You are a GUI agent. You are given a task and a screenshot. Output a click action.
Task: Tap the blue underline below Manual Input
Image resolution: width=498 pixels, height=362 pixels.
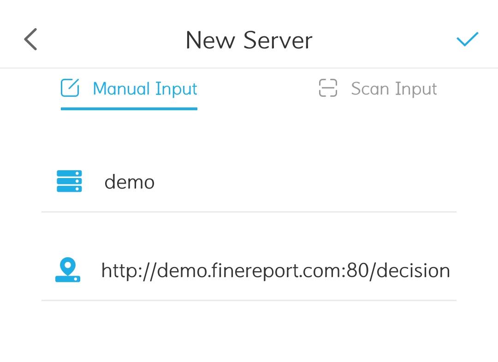coord(129,109)
